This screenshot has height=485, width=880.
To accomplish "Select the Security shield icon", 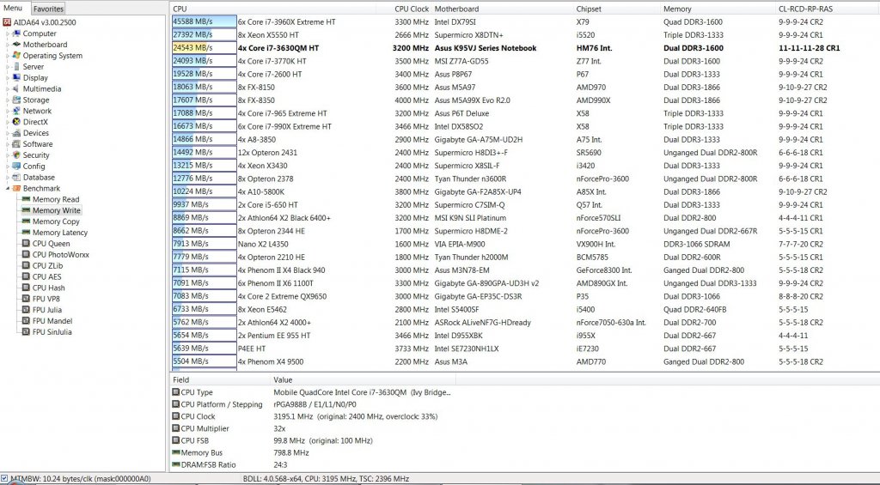I will click(16, 155).
